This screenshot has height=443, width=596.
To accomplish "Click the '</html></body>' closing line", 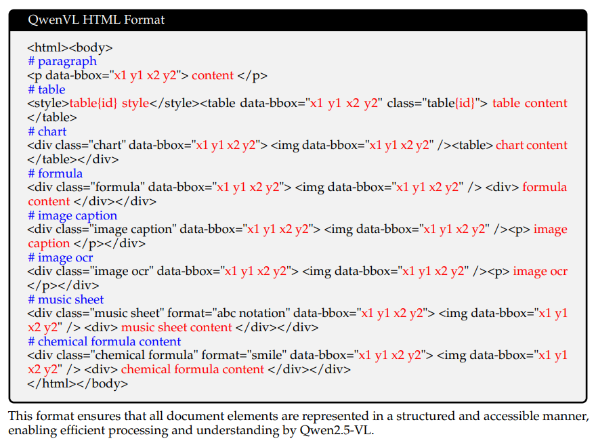I will click(77, 383).
